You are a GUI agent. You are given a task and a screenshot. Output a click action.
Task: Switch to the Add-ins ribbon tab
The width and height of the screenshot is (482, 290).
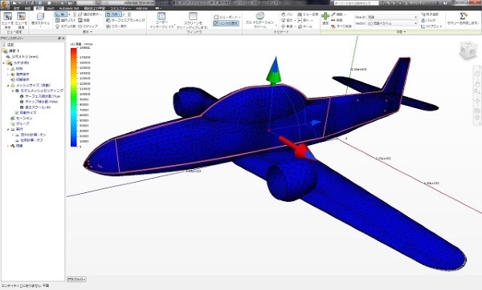point(141,8)
